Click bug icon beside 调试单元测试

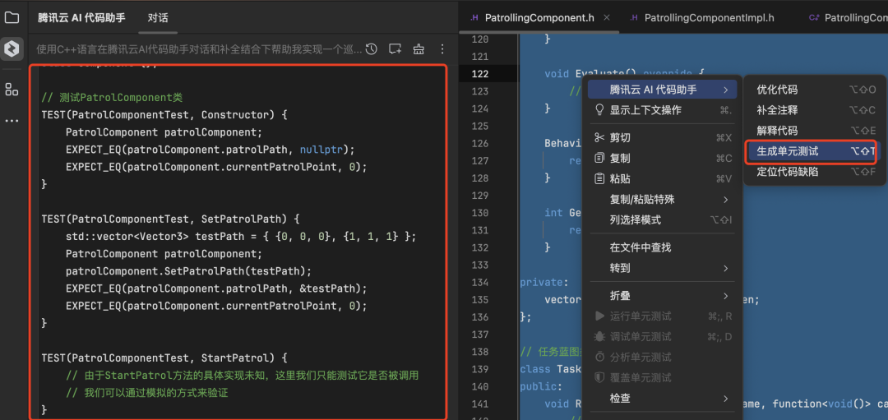(x=599, y=336)
